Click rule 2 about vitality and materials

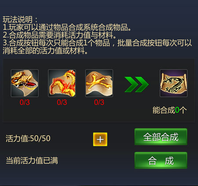(59, 35)
